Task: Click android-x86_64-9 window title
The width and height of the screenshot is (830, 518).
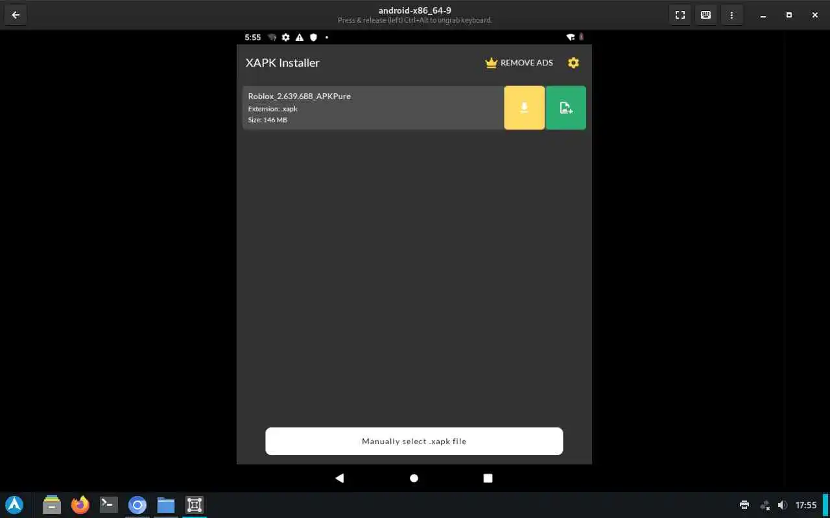Action: click(x=415, y=10)
